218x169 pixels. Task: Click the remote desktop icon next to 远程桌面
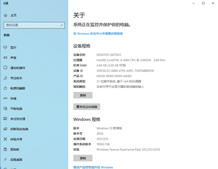point(5,160)
